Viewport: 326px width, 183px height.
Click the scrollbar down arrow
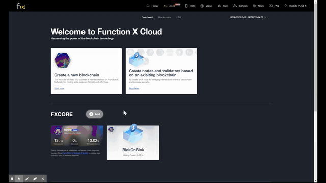tap(316, 181)
